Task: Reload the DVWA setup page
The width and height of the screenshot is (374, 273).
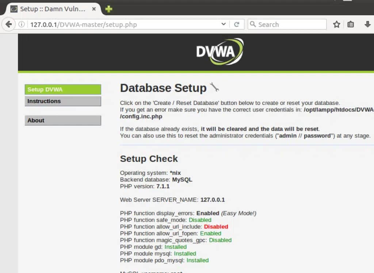Action: [x=237, y=24]
